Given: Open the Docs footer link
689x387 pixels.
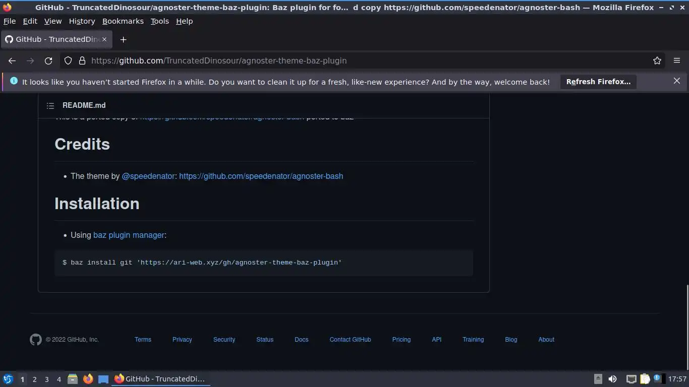Looking at the screenshot, I should pos(301,340).
